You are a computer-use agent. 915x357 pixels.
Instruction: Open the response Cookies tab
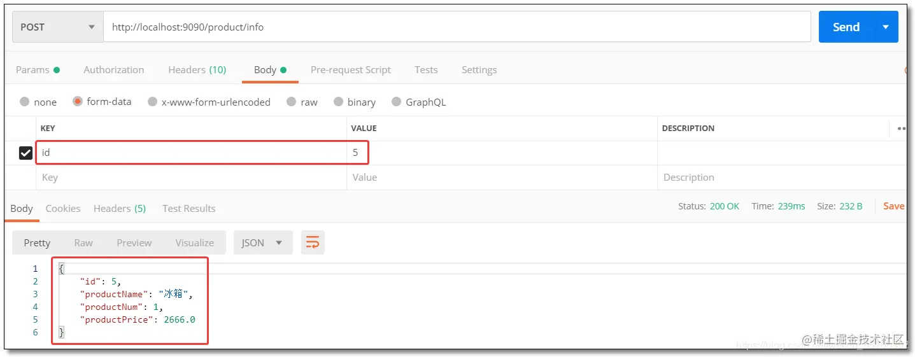[63, 208]
